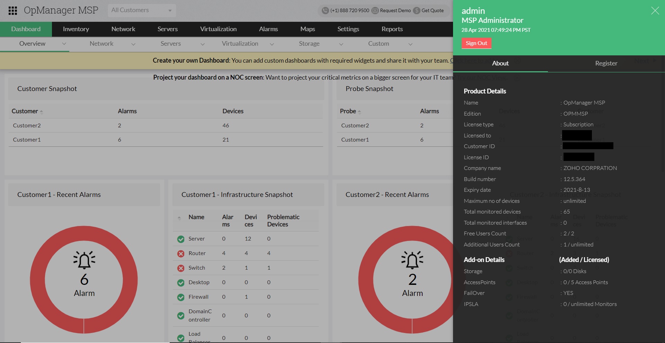
Task: Open Customer1 in Probe Snapshot table
Action: (355, 139)
